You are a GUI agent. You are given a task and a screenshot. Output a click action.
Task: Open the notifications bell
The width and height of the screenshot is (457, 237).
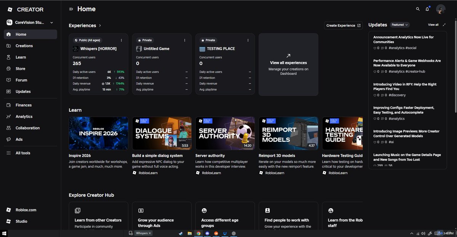(x=427, y=9)
